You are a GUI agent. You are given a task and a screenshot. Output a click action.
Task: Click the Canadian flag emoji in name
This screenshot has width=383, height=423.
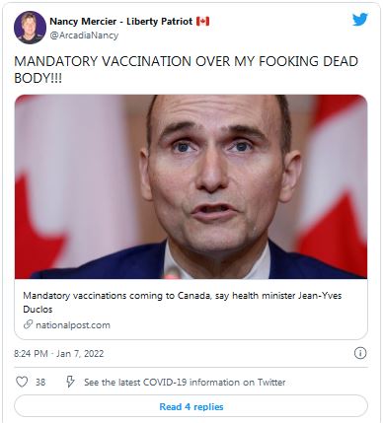coord(202,22)
